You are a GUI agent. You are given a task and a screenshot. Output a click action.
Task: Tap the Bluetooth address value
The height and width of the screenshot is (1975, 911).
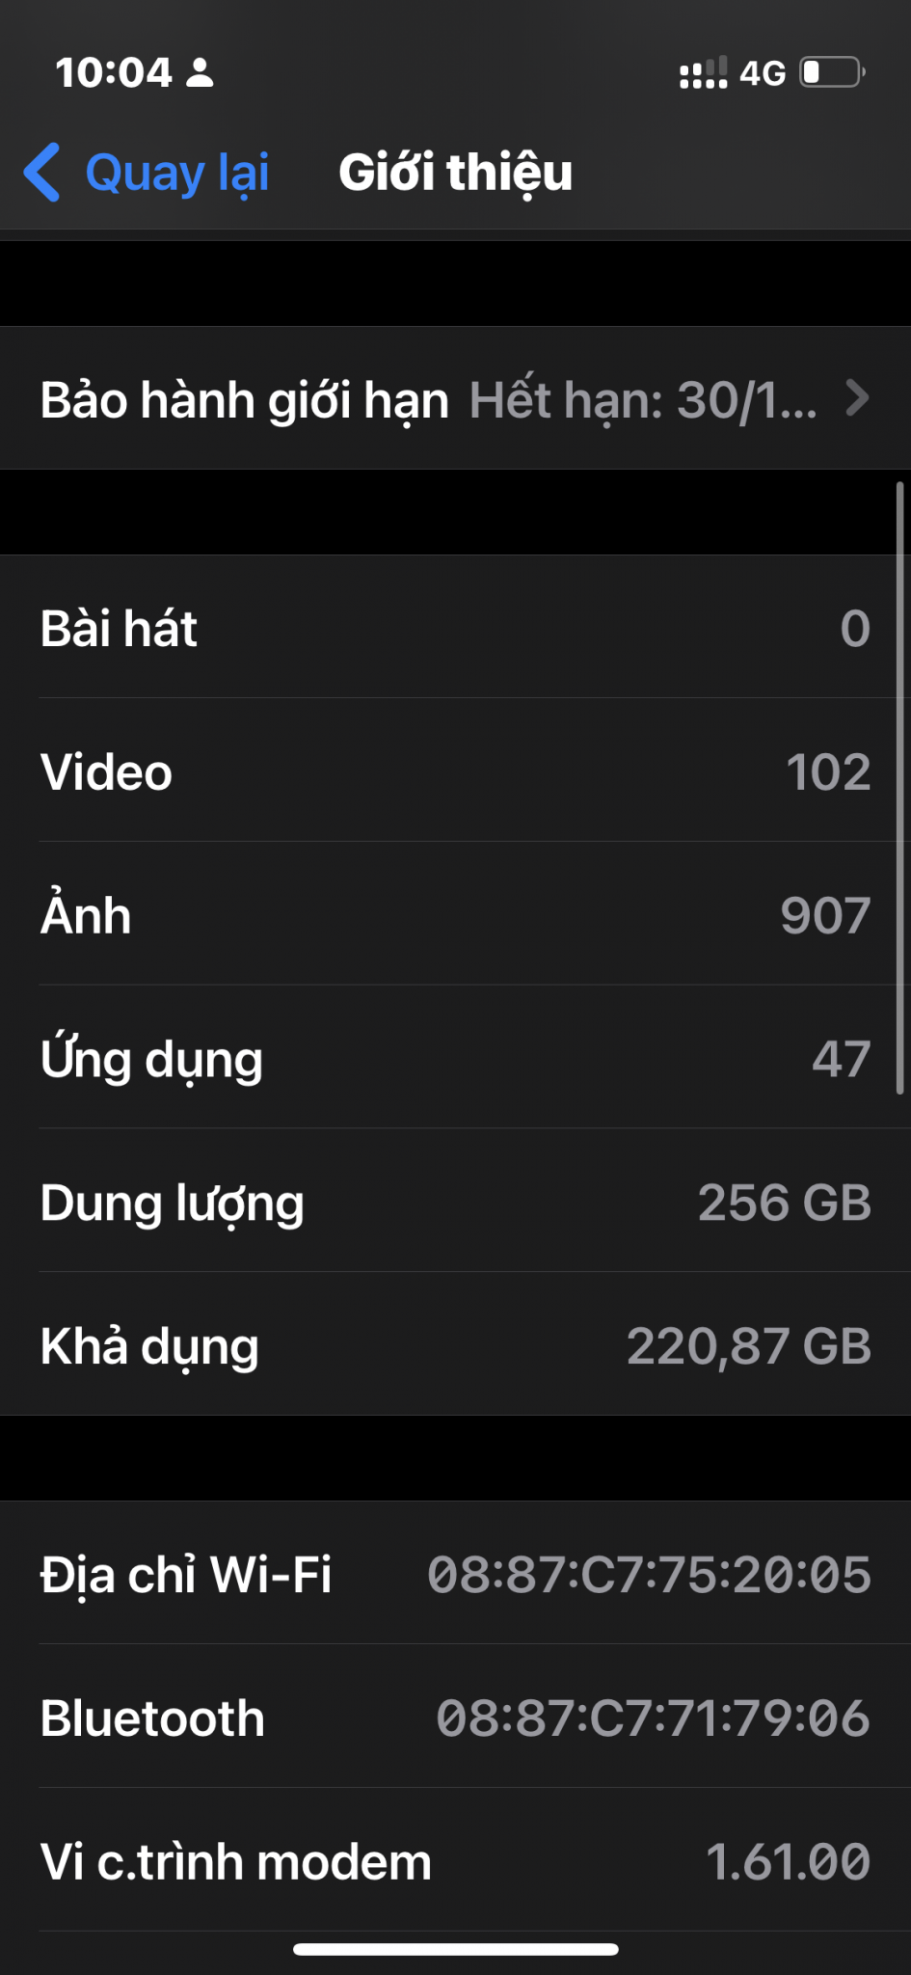click(653, 1718)
